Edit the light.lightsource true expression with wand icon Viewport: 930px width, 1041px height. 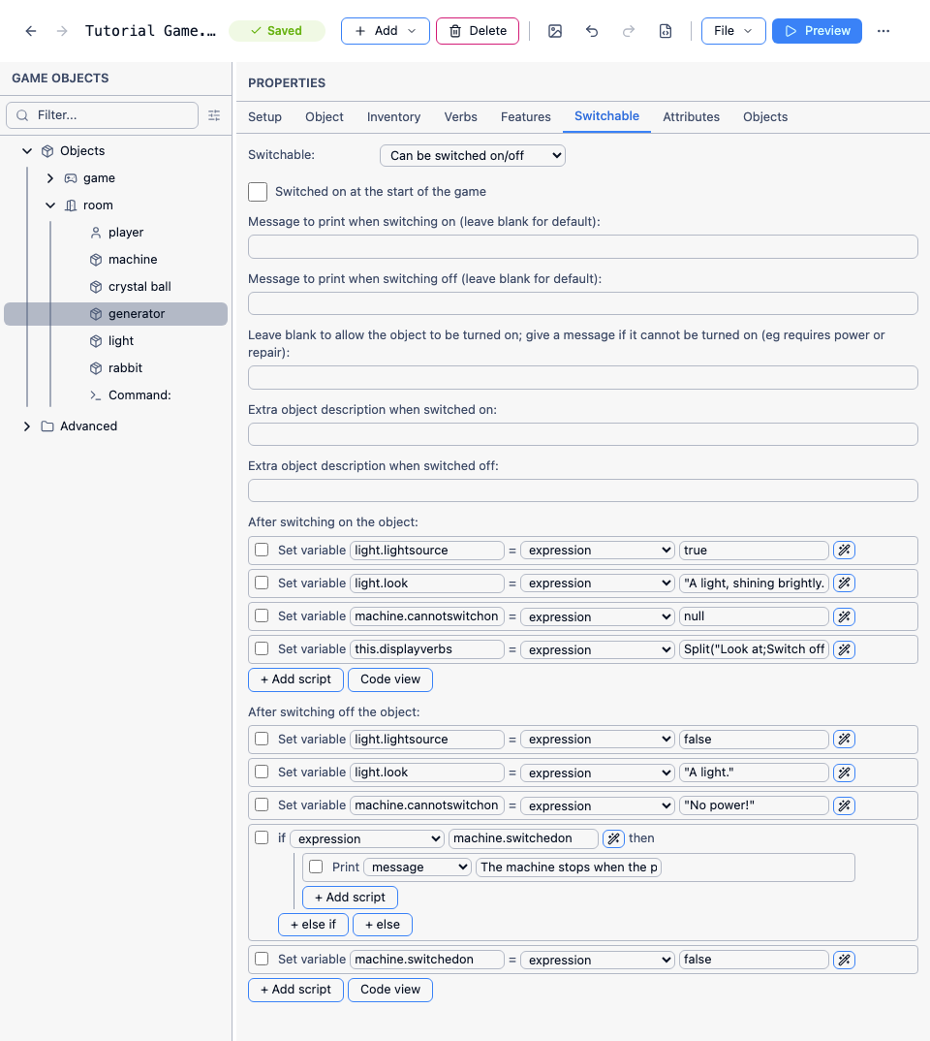(x=844, y=551)
